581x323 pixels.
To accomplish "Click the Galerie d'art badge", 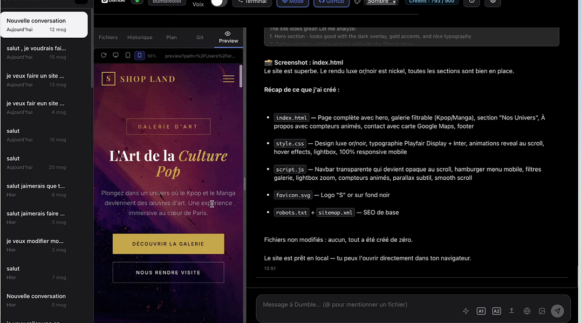I will pos(168,127).
